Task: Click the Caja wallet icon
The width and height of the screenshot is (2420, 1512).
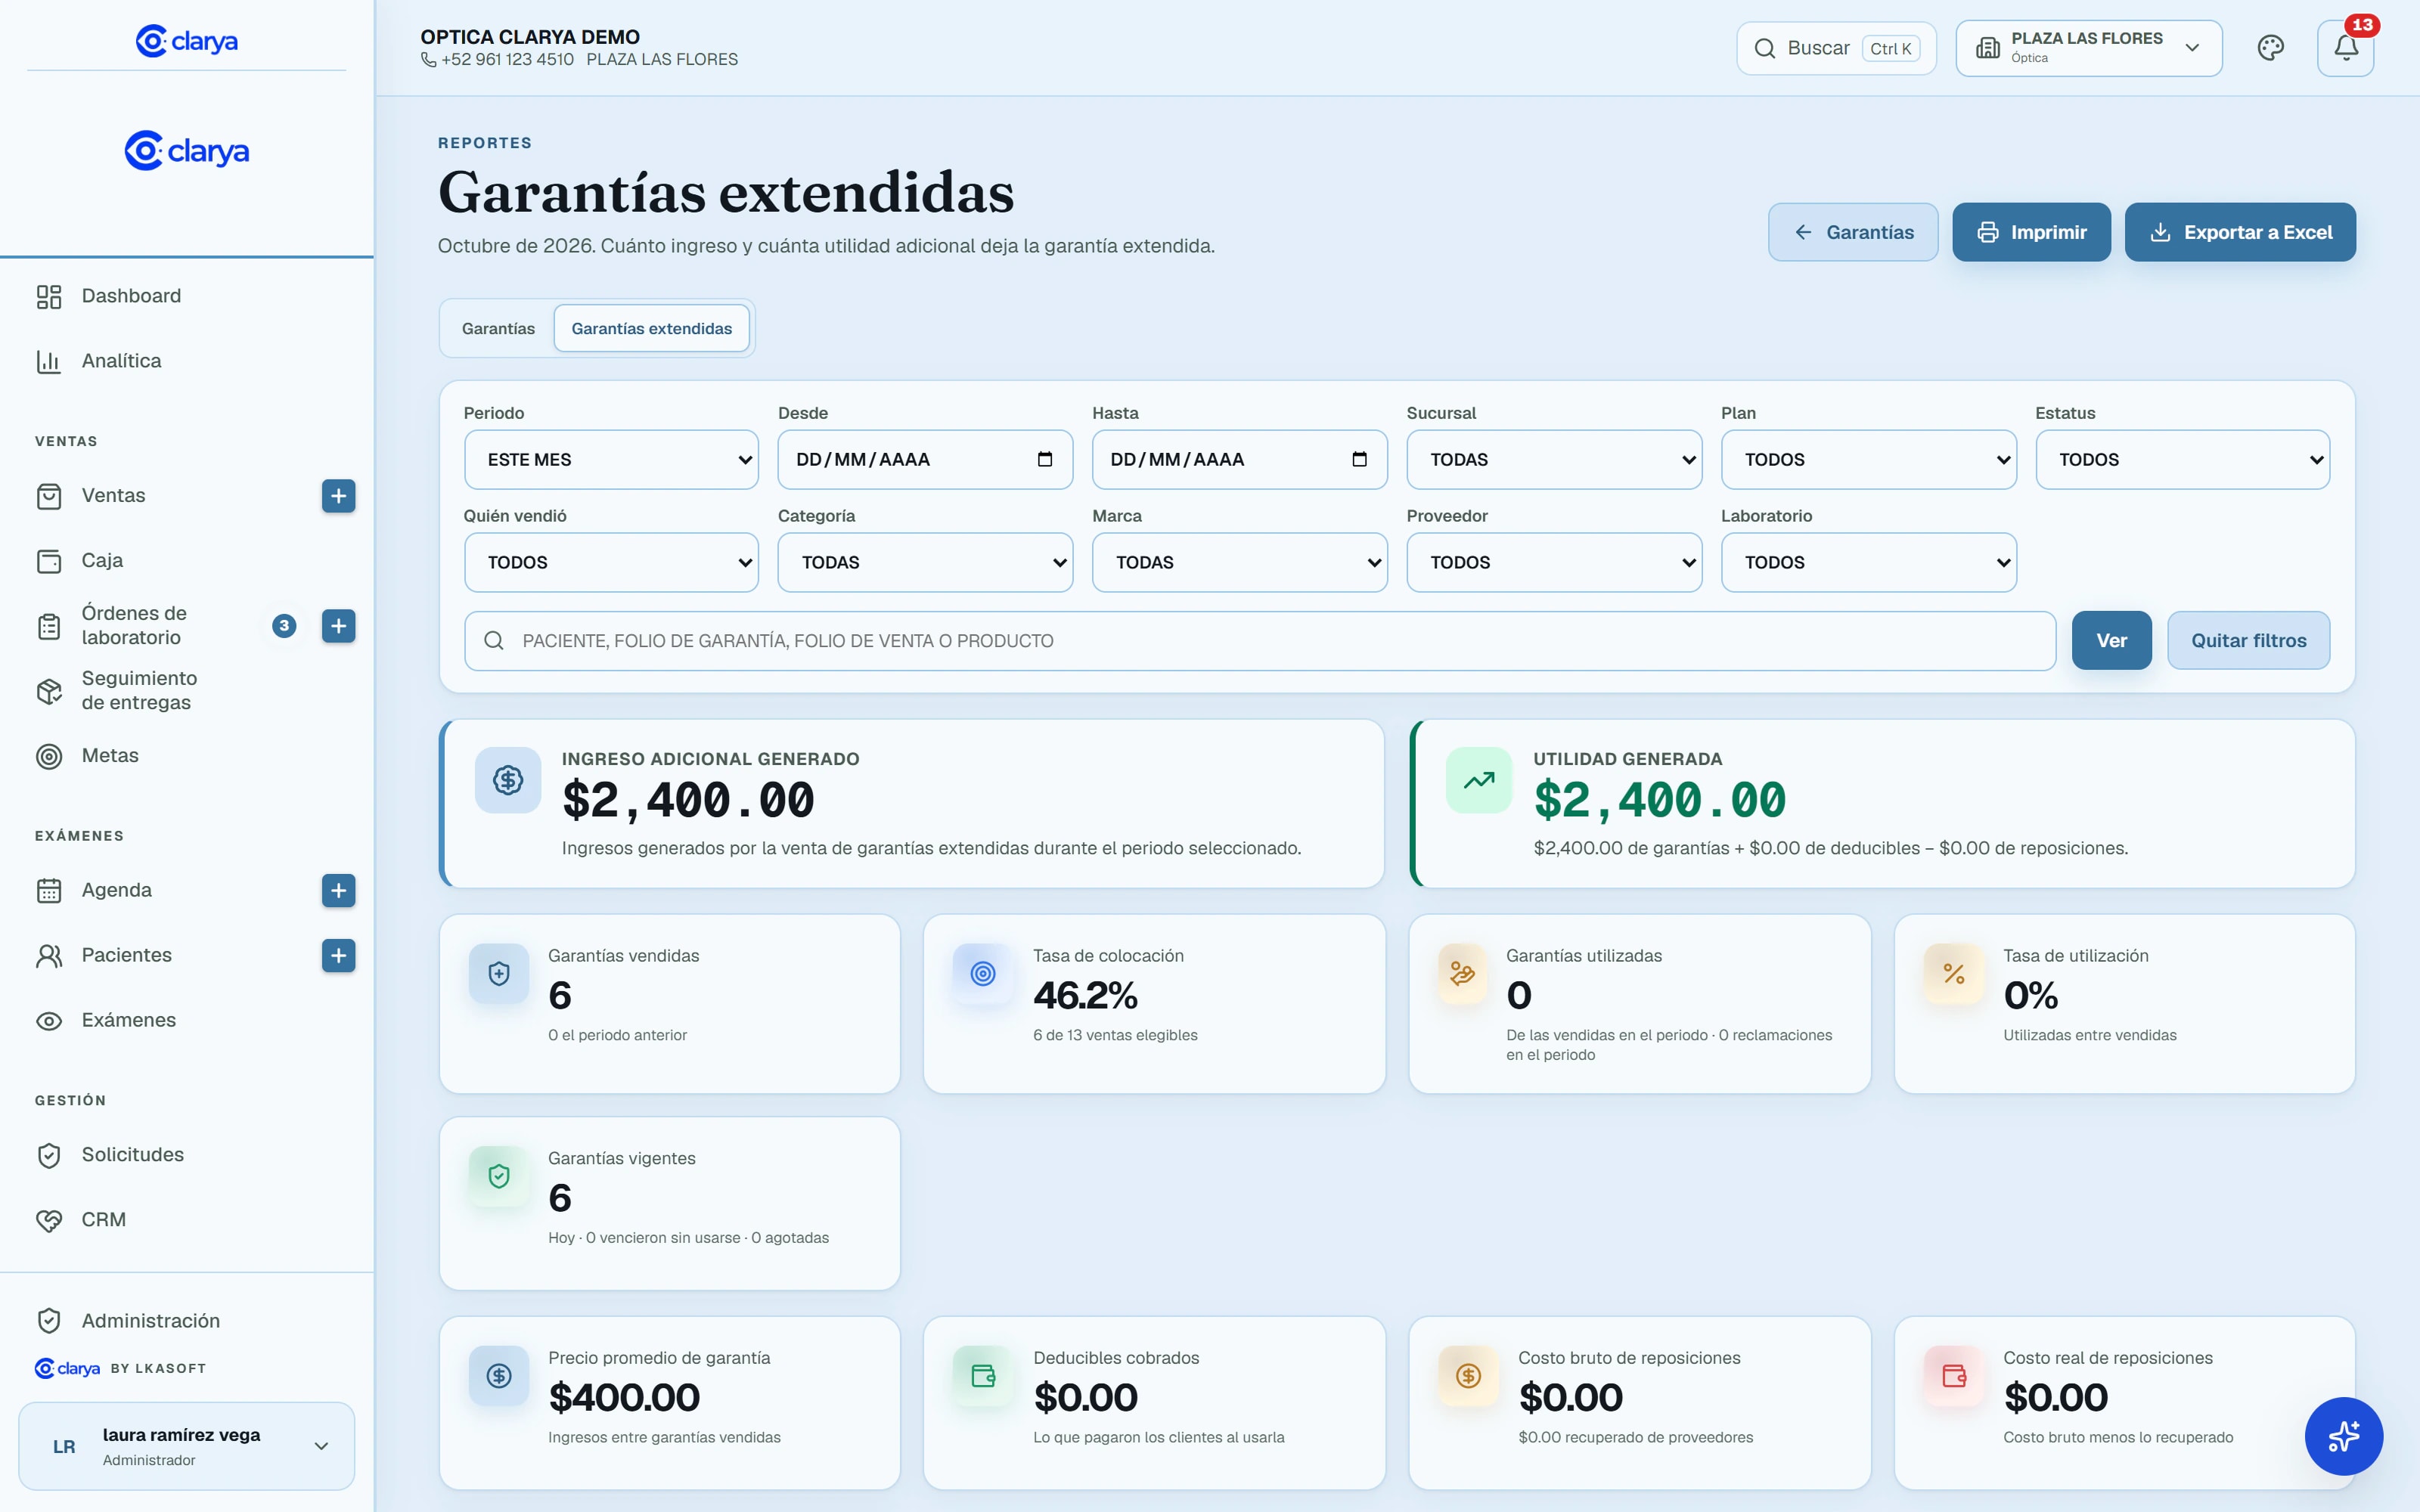Action: [49, 561]
